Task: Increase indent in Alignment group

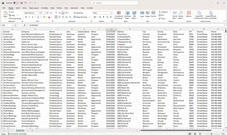Action: [70, 17]
